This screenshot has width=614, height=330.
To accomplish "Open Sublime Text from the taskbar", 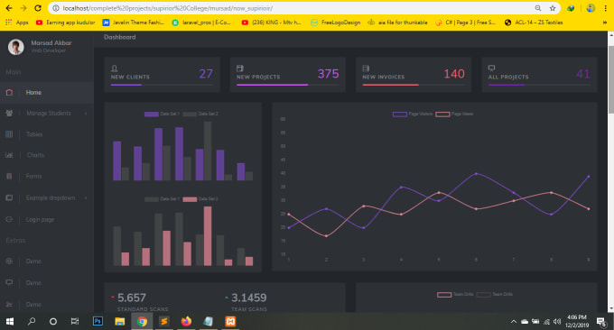I will point(164,321).
